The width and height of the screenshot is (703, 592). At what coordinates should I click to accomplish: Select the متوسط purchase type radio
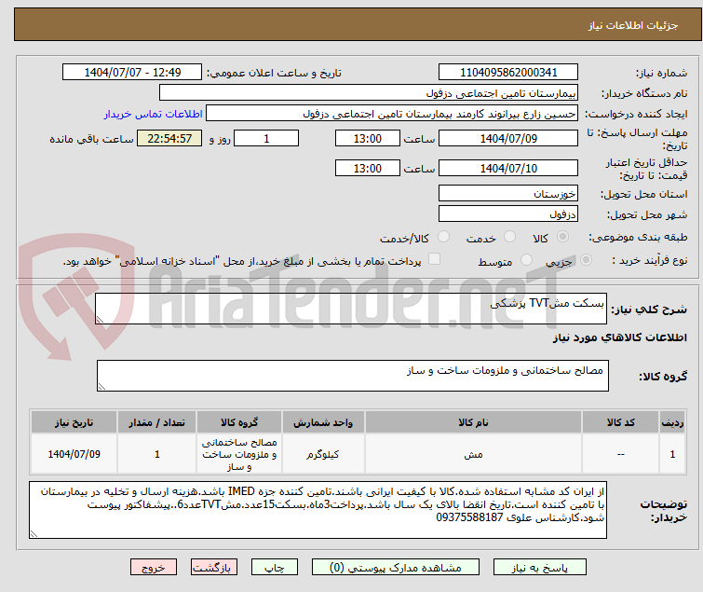click(x=526, y=260)
